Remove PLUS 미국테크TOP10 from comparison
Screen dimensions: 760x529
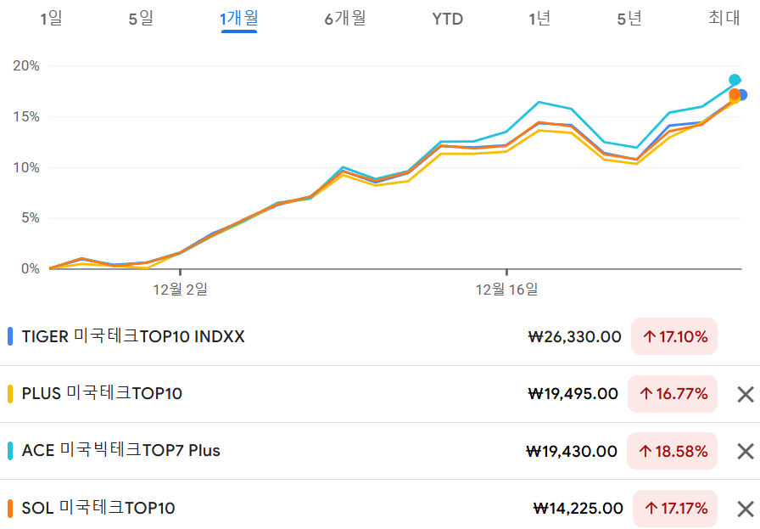point(746,395)
